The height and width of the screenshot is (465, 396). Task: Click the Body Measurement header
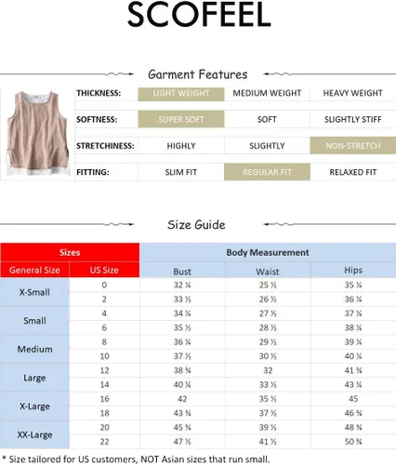click(x=268, y=252)
